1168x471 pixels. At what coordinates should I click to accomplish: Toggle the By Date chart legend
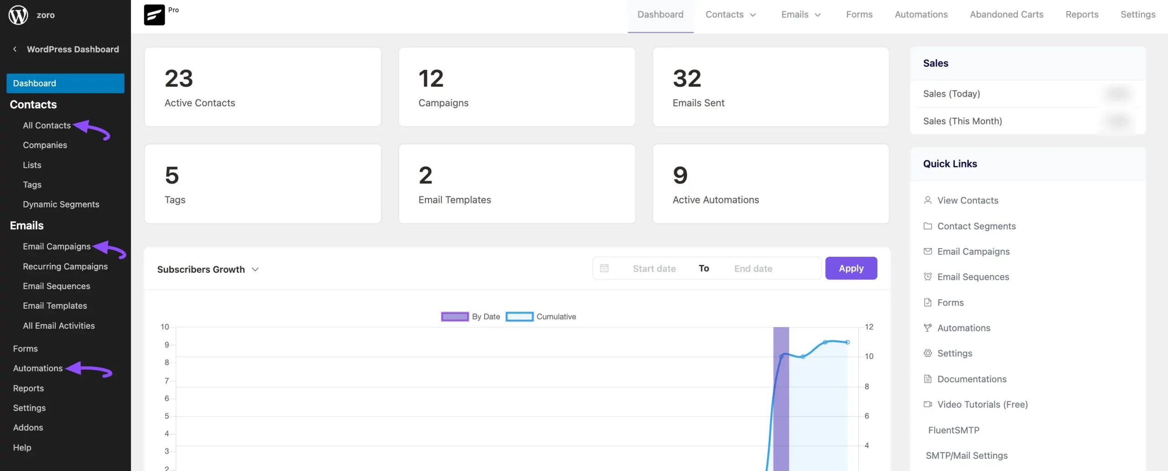pos(470,316)
